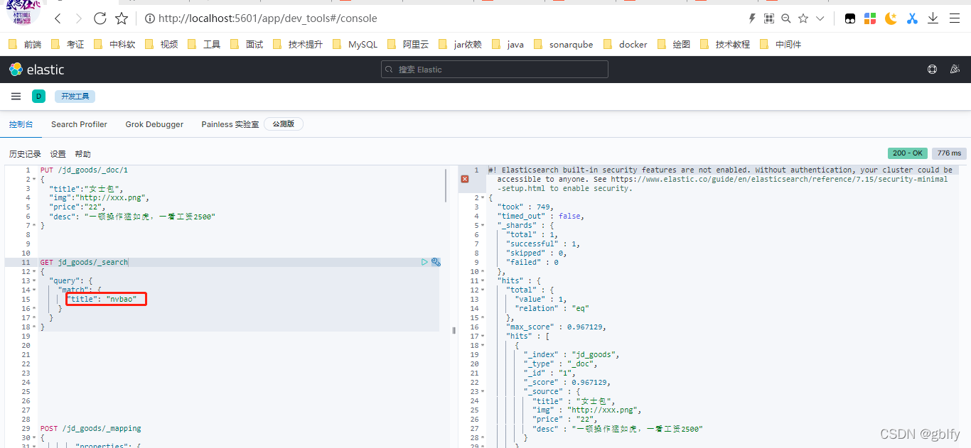This screenshot has width=971, height=448.
Task: Collapse the "query" block at editor line 13
Action: (34, 281)
